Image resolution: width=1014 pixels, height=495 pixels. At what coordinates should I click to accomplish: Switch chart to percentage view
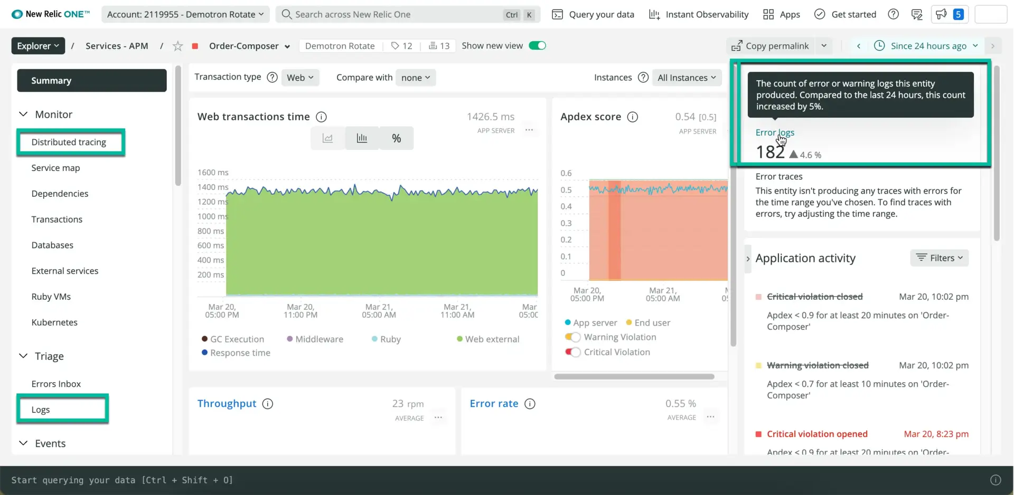click(396, 138)
